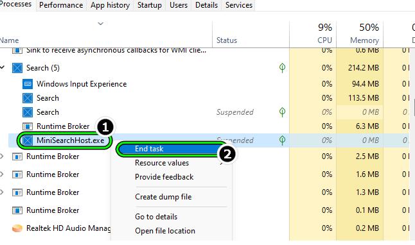Click the Runtime Broker icon under Search group

point(28,126)
